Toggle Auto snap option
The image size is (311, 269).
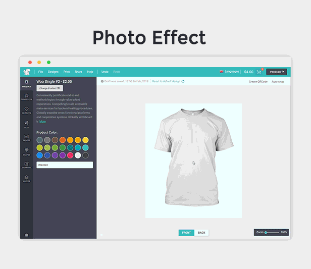pos(278,81)
